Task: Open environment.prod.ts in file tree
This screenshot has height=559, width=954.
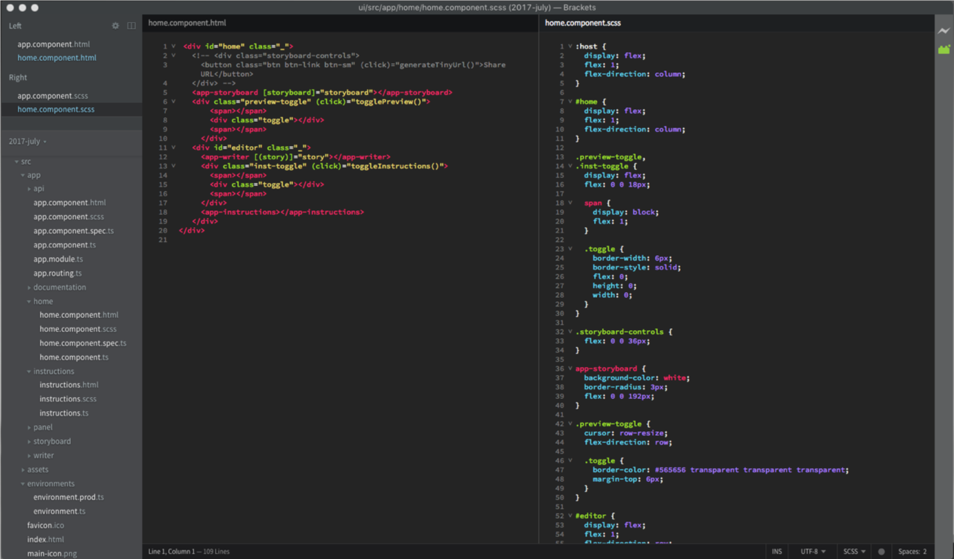Action: point(69,497)
